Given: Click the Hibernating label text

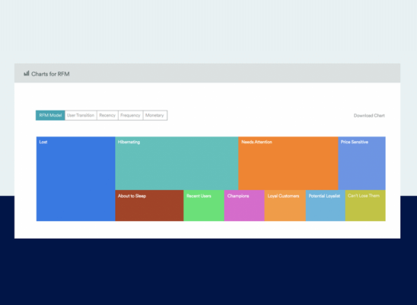Looking at the screenshot, I should [129, 142].
